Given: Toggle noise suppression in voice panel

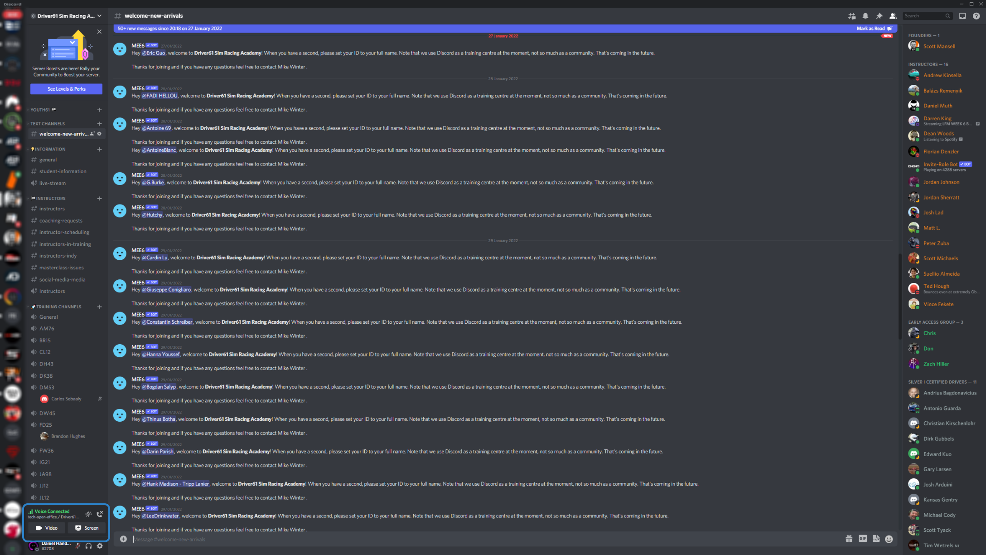Looking at the screenshot, I should pyautogui.click(x=88, y=514).
